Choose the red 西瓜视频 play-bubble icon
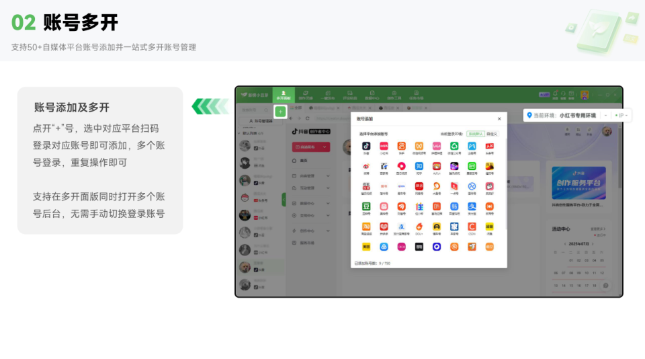This screenshot has width=645, height=359. pos(402,166)
